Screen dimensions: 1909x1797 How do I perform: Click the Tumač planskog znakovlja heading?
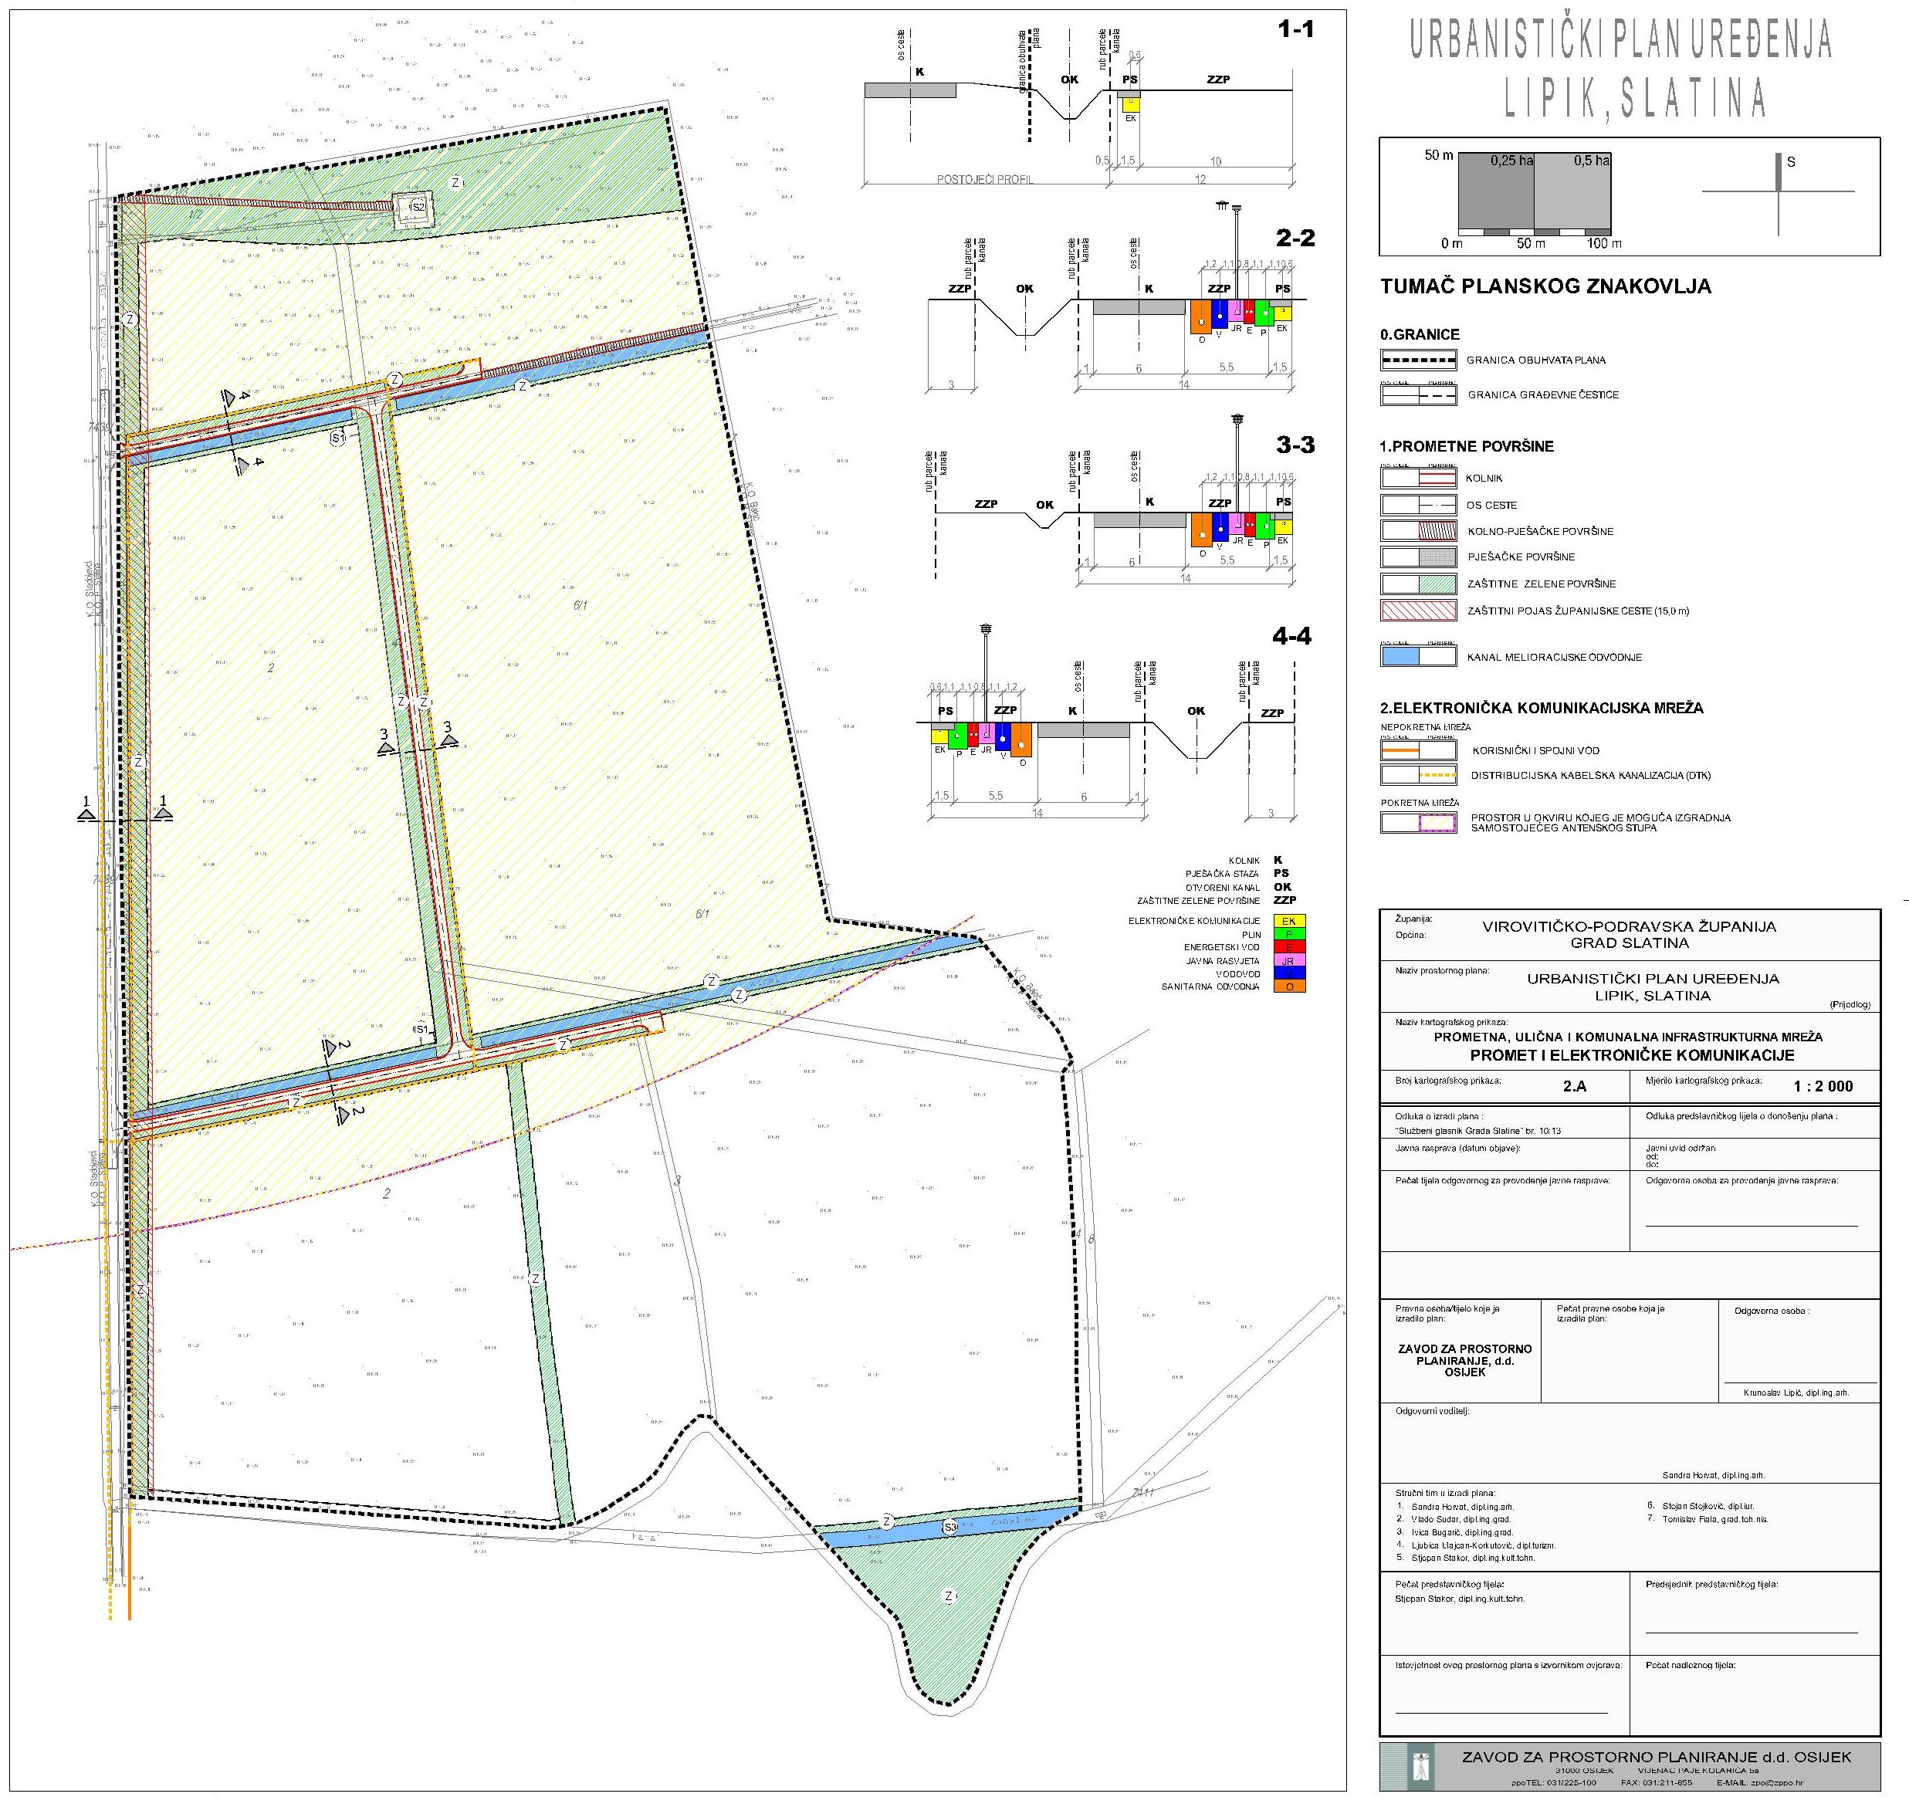[x=1545, y=286]
